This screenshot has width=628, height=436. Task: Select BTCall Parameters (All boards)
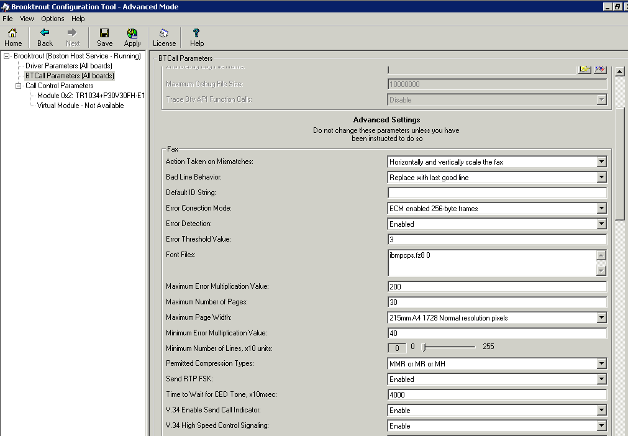[x=70, y=76]
